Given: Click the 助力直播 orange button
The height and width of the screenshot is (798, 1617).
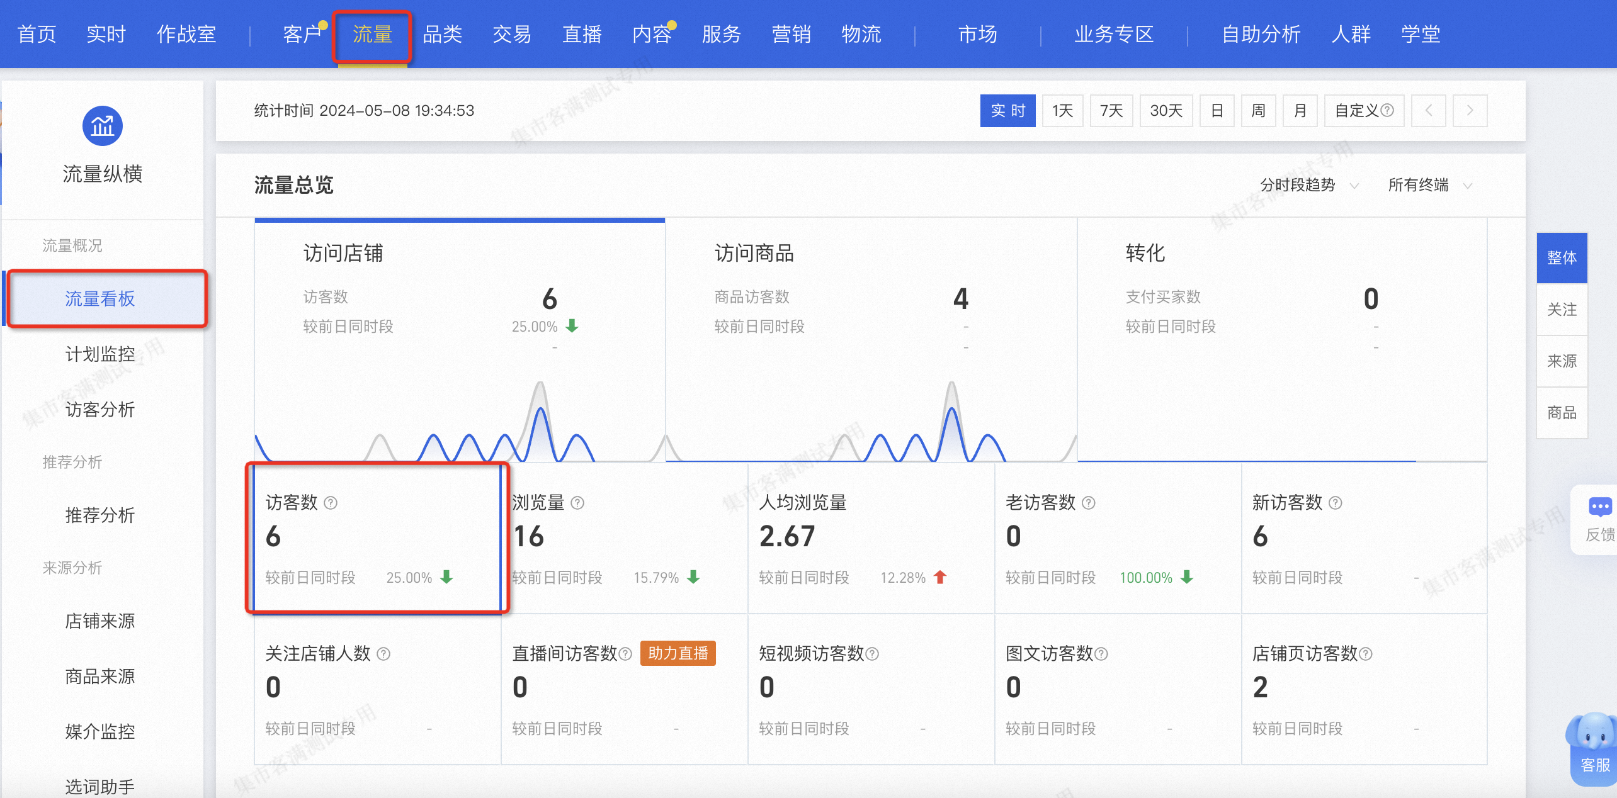Looking at the screenshot, I should [678, 653].
